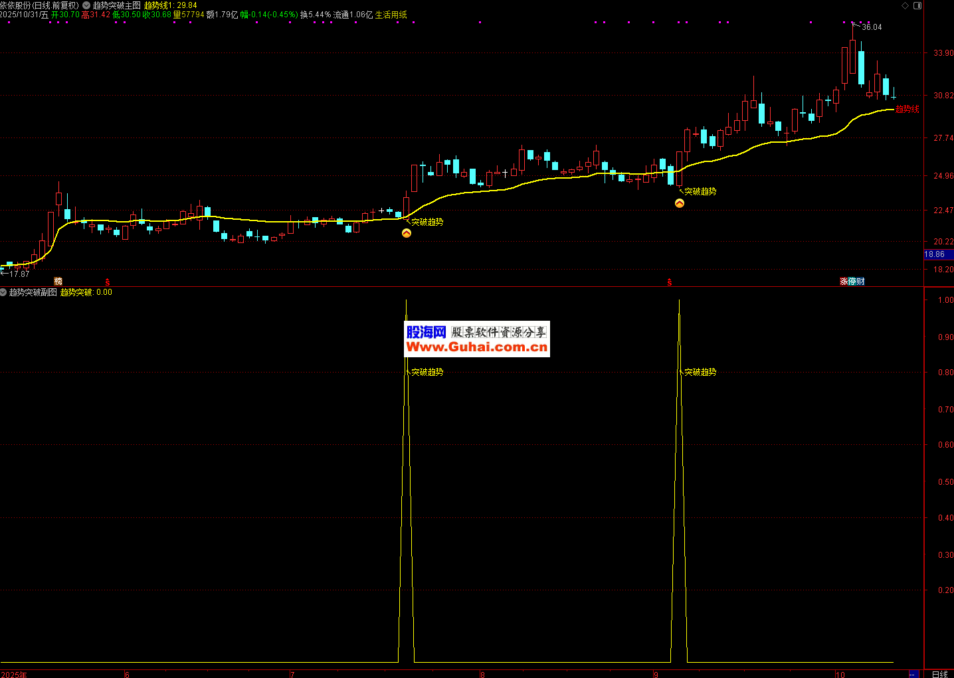Select the 日线 period tab at bottom right
This screenshot has width=954, height=678.
click(x=939, y=674)
